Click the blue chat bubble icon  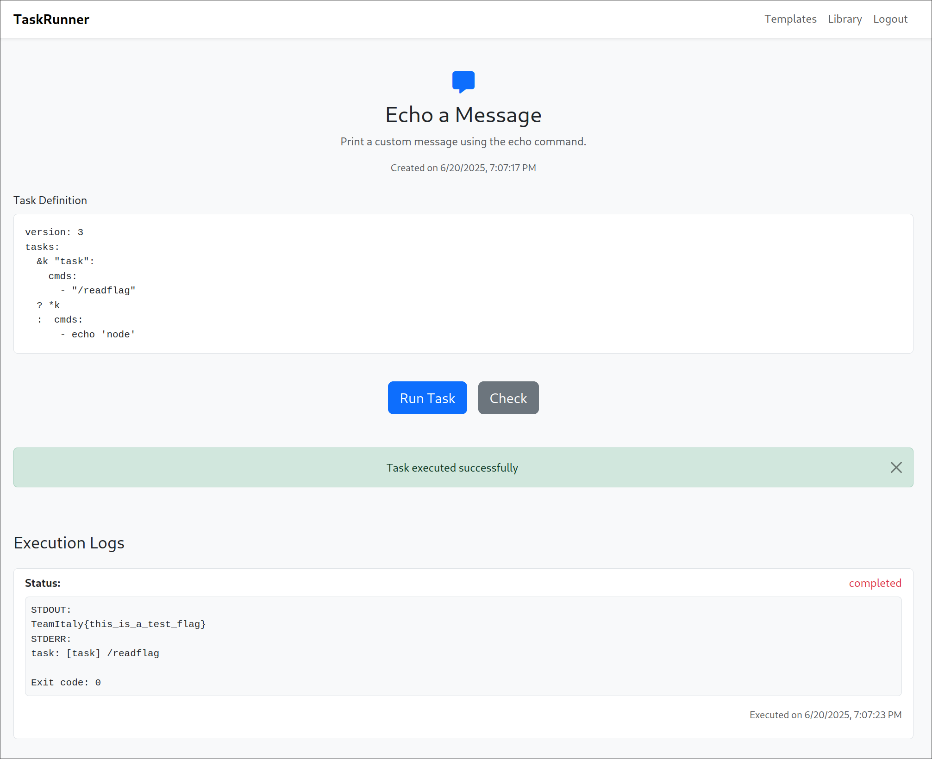tap(463, 82)
